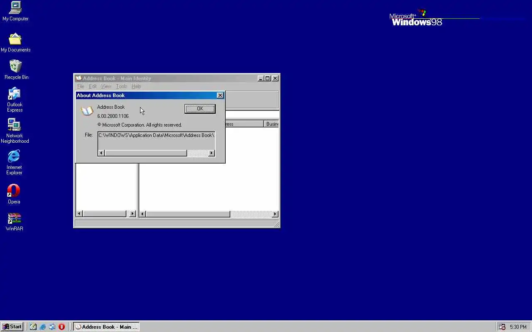This screenshot has width=532, height=332.
Task: Click the contact list horizontal scrollbar thumb
Action: click(x=188, y=214)
